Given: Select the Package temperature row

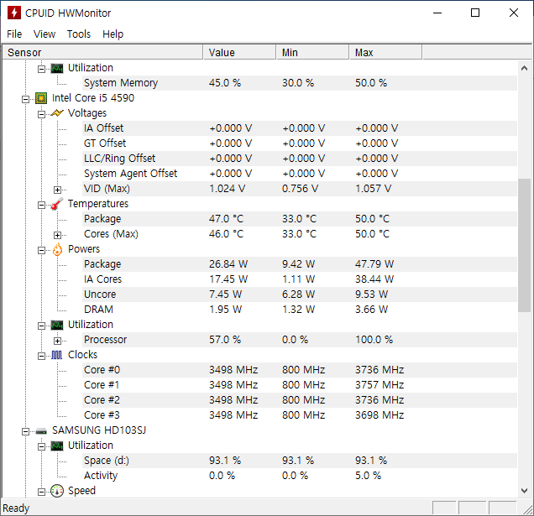Looking at the screenshot, I should 300,219.
